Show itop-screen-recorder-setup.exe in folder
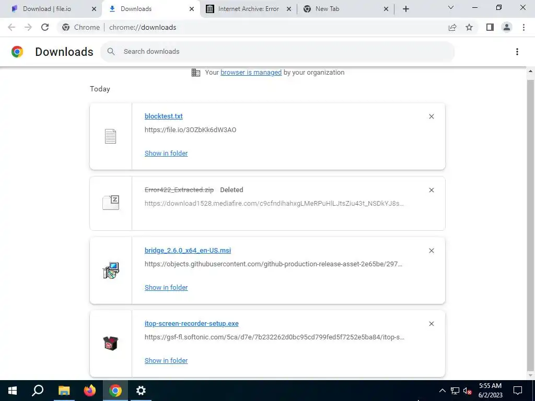535x401 pixels. coord(166,361)
